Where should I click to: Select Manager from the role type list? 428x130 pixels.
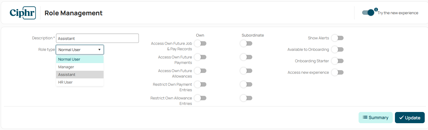click(x=80, y=67)
